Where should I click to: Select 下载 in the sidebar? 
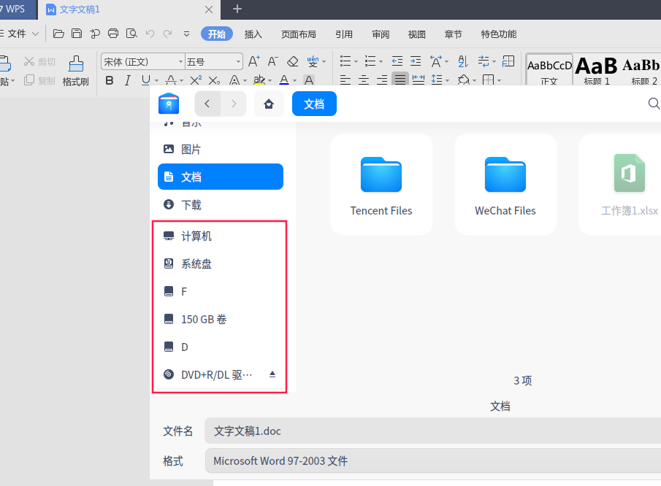click(x=220, y=204)
